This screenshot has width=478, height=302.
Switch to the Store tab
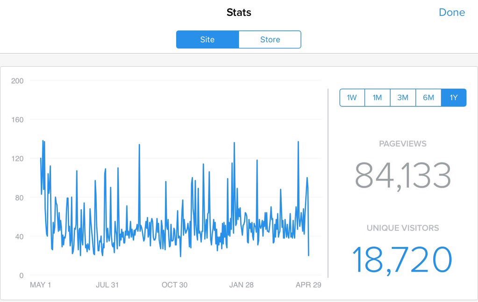[x=270, y=39]
